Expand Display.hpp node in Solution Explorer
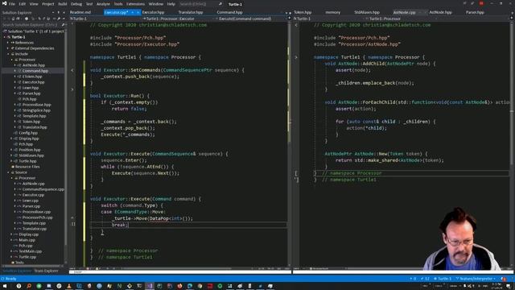The width and height of the screenshot is (515, 290). [11, 139]
